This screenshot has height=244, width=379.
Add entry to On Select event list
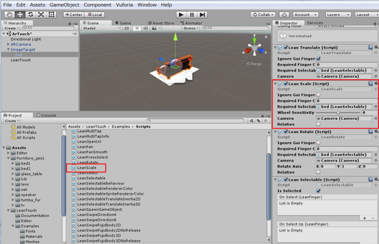(x=365, y=218)
